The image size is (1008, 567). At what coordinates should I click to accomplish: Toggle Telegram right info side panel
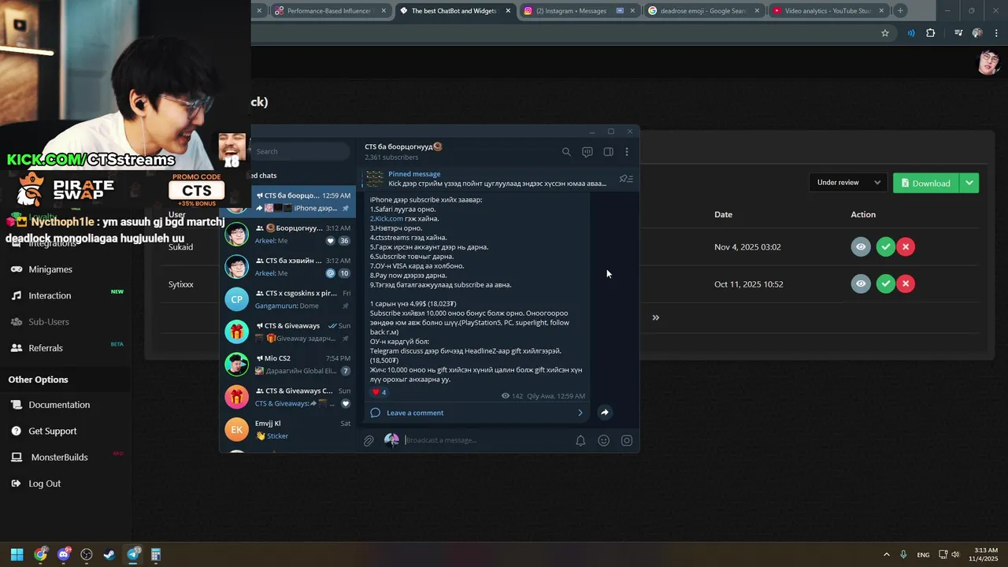[608, 152]
